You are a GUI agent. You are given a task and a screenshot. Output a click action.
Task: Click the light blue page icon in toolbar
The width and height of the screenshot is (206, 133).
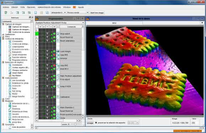pyautogui.click(x=36, y=13)
